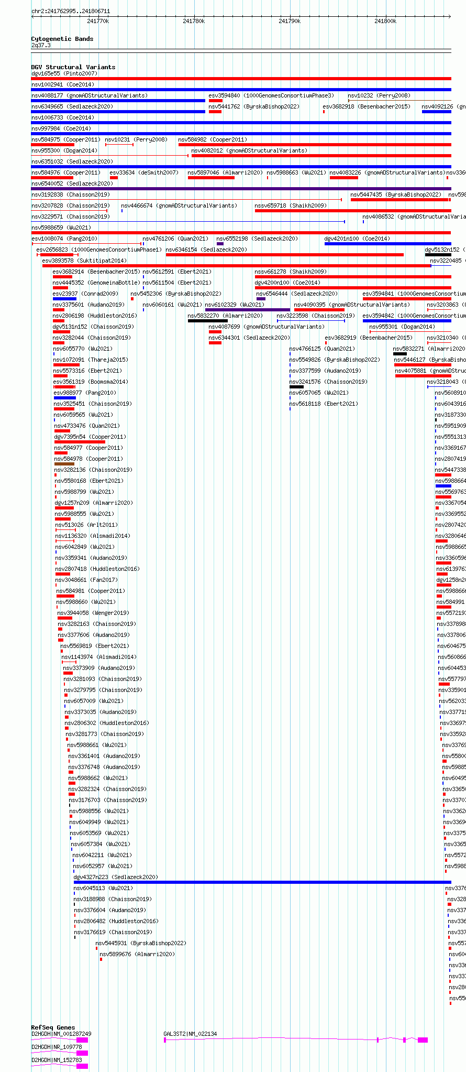Click nsv4087699 gnomAD variant label
466x1072 pixels.
[267, 327]
